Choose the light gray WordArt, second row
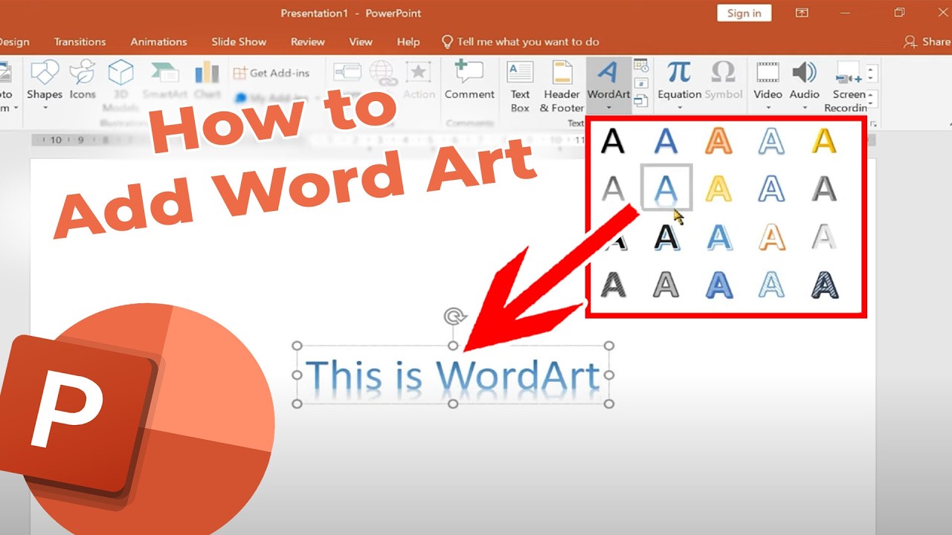This screenshot has width=952, height=535. pyautogui.click(x=613, y=188)
